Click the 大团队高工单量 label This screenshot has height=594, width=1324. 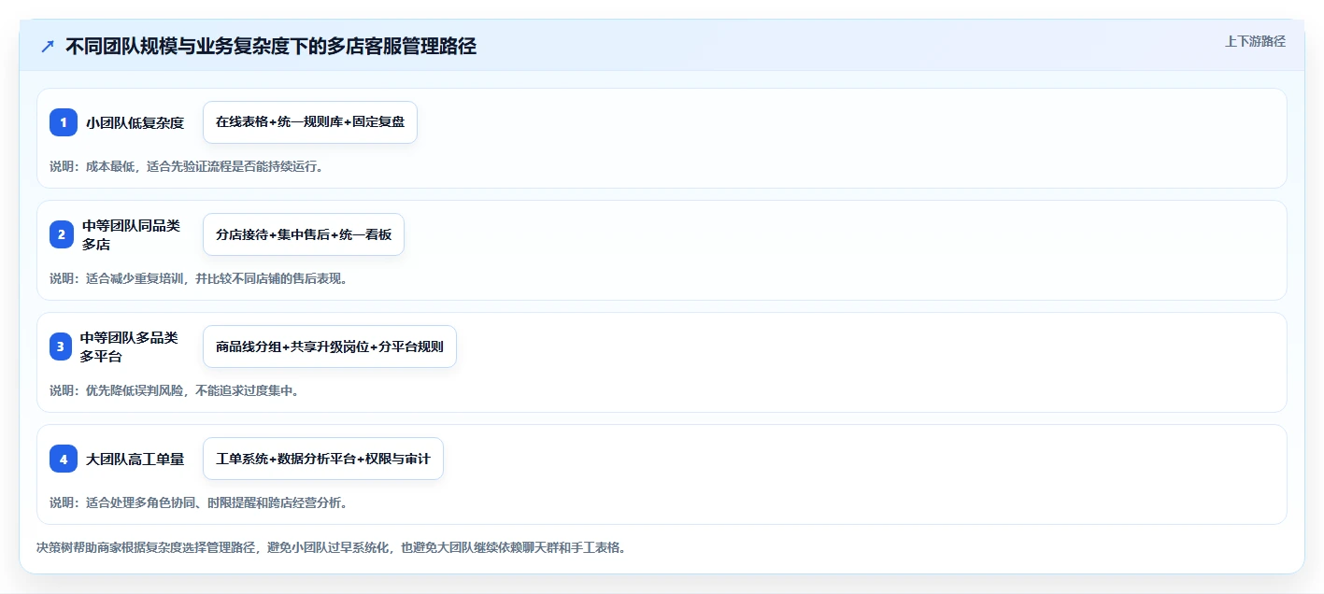[x=135, y=459]
